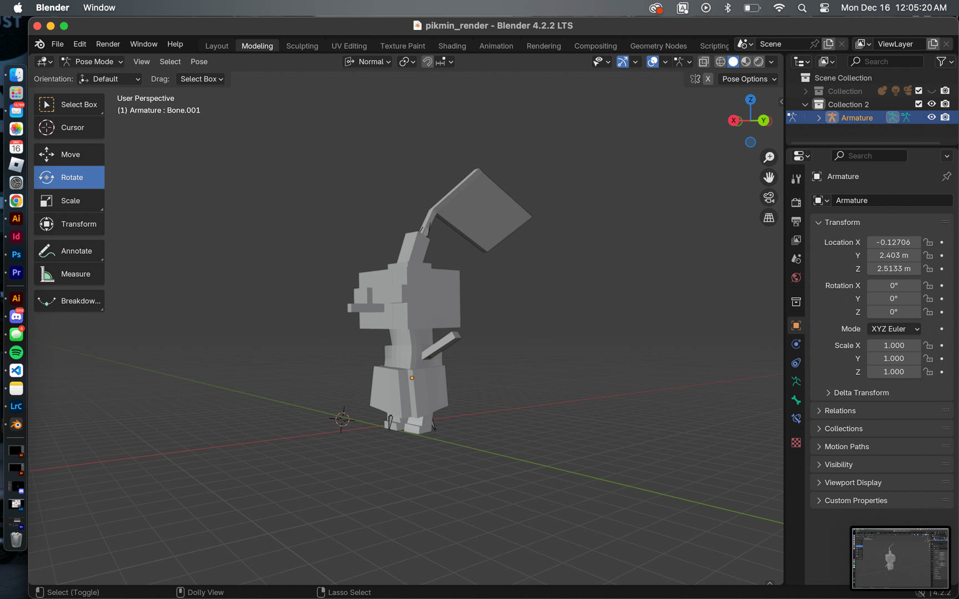Click the Scale X value field
The image size is (959, 599).
(x=894, y=346)
